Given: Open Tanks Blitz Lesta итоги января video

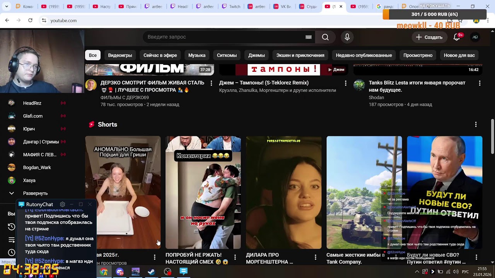Looking at the screenshot, I should pos(417,86).
